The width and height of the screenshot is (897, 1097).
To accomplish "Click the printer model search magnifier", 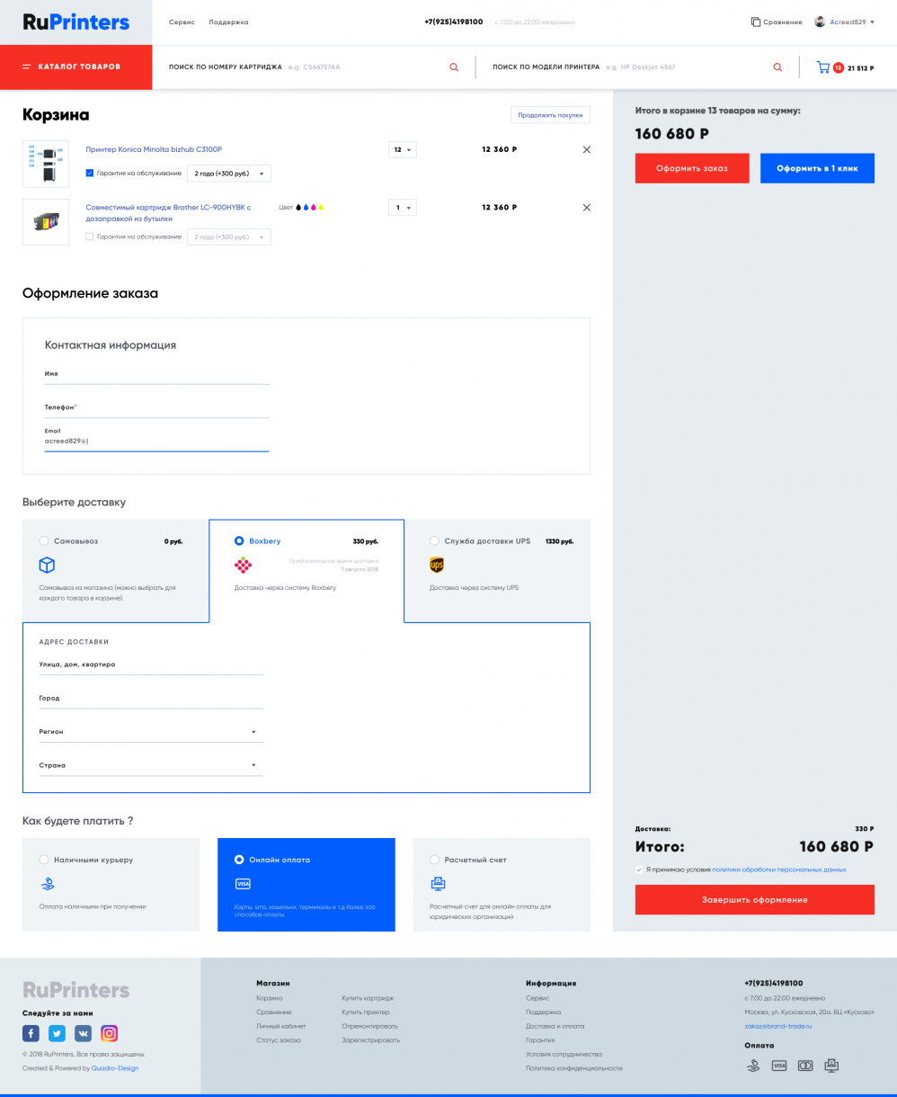I will (777, 67).
